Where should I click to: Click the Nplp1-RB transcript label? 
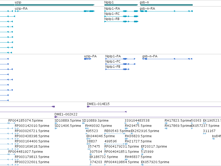[x=112, y=19]
